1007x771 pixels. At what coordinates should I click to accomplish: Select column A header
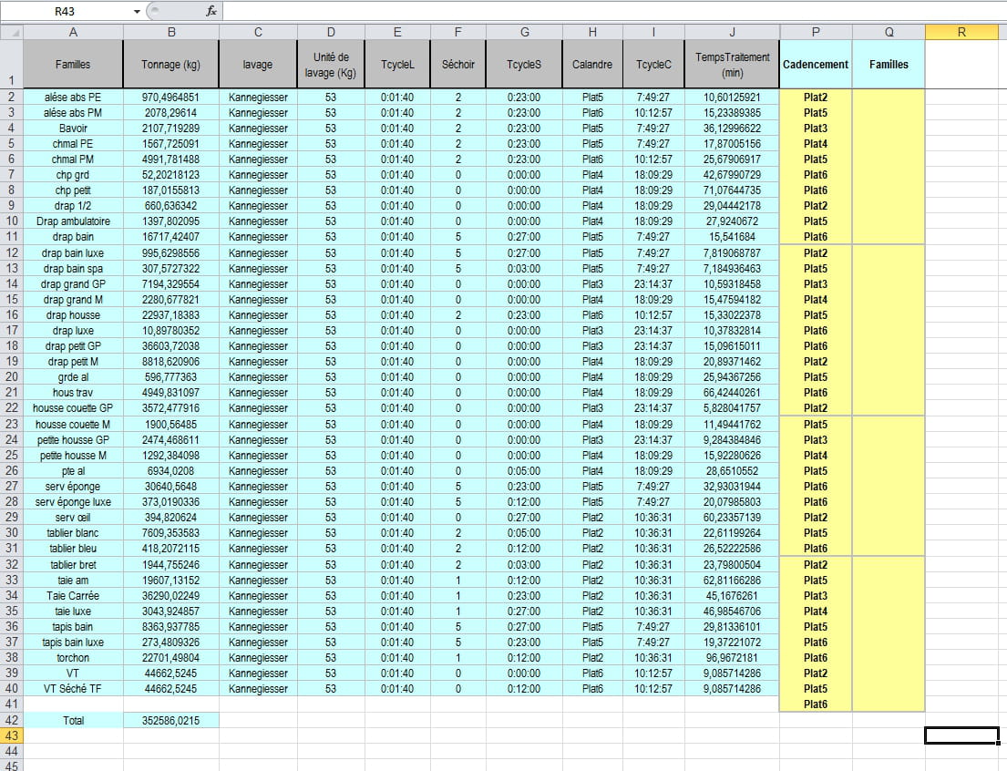[x=73, y=32]
